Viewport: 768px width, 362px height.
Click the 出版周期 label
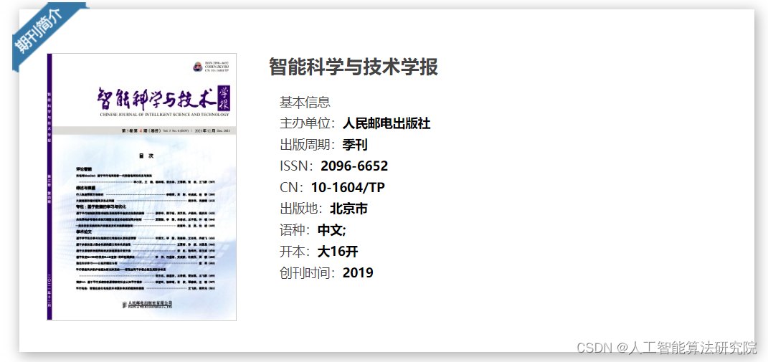point(305,145)
